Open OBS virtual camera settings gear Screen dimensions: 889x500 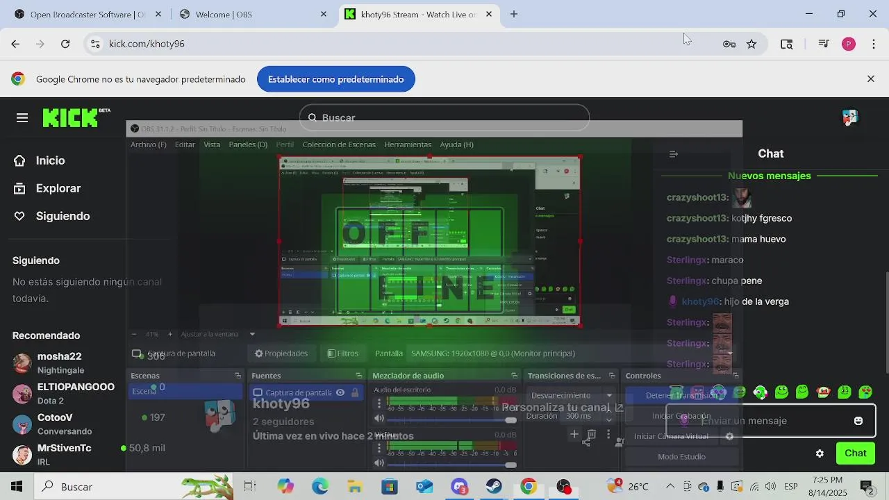coord(729,436)
